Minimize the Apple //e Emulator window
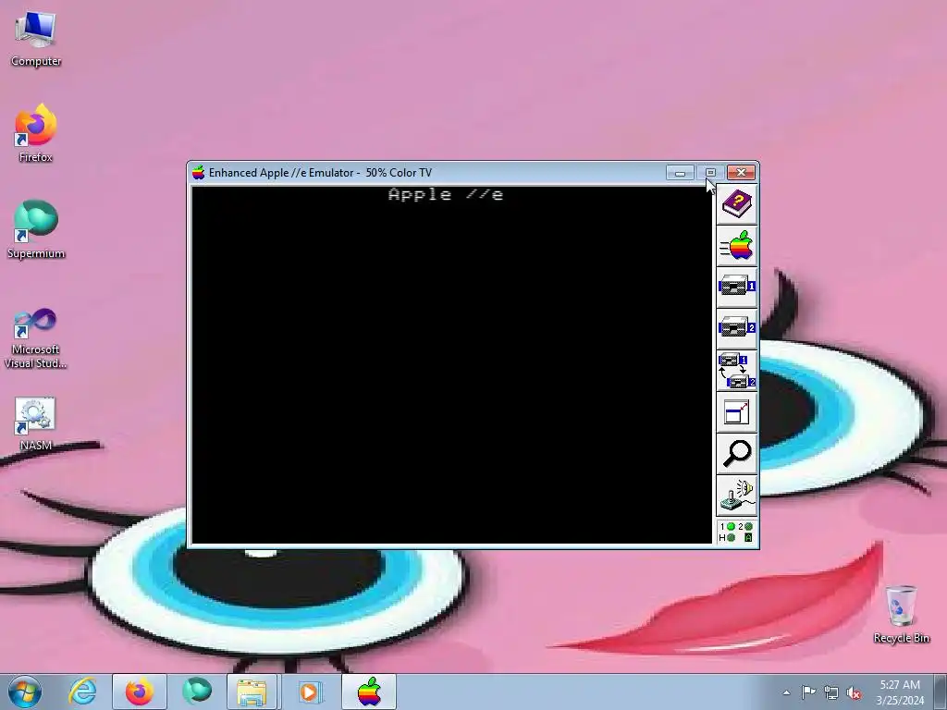 pyautogui.click(x=680, y=173)
